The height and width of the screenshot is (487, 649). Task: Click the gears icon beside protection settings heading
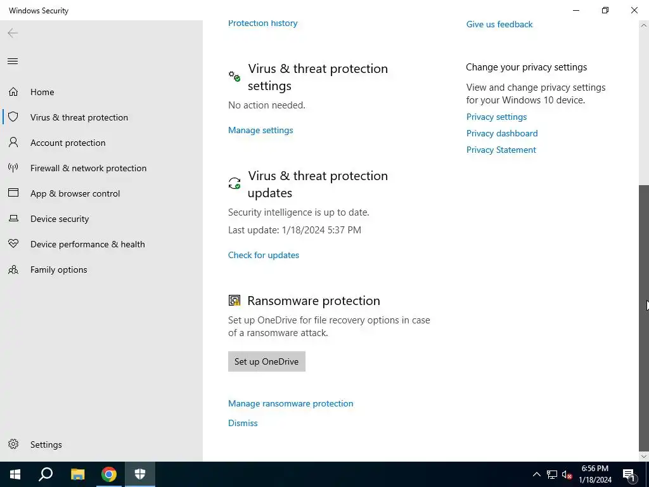(235, 76)
